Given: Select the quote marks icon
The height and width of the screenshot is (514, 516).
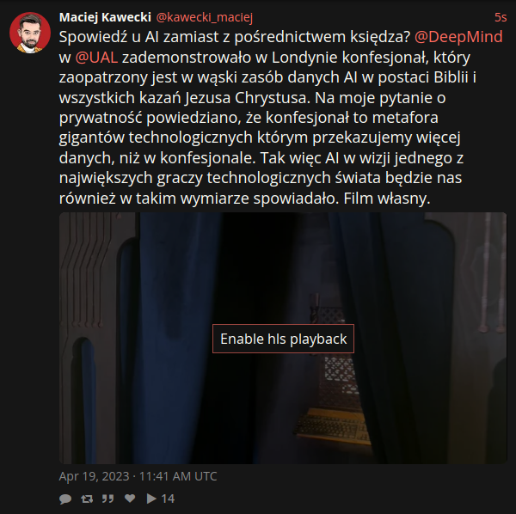Looking at the screenshot, I should pos(107,499).
